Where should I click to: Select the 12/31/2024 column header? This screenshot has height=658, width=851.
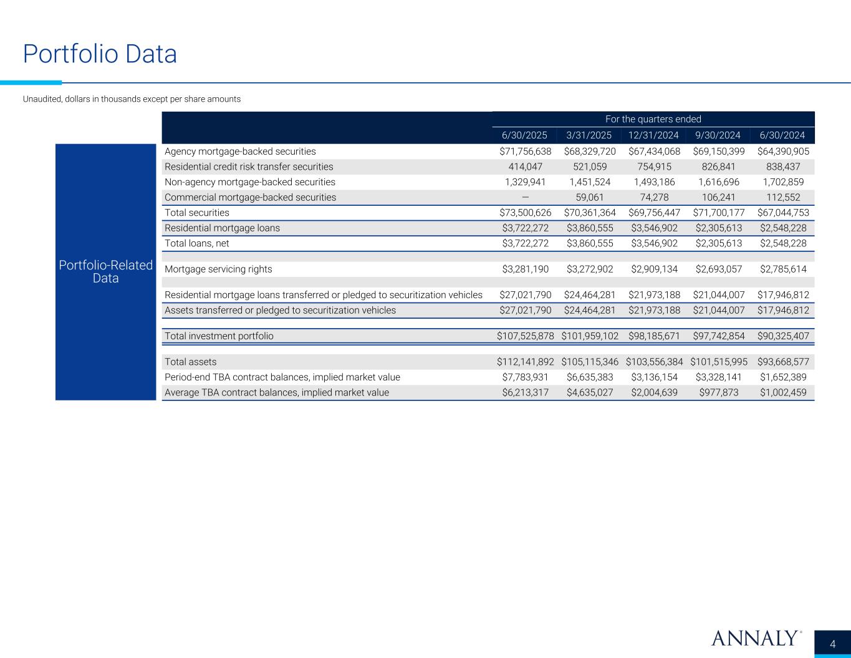(x=654, y=135)
